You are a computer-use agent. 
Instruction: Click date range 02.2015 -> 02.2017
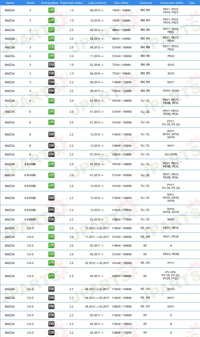coord(97,263)
